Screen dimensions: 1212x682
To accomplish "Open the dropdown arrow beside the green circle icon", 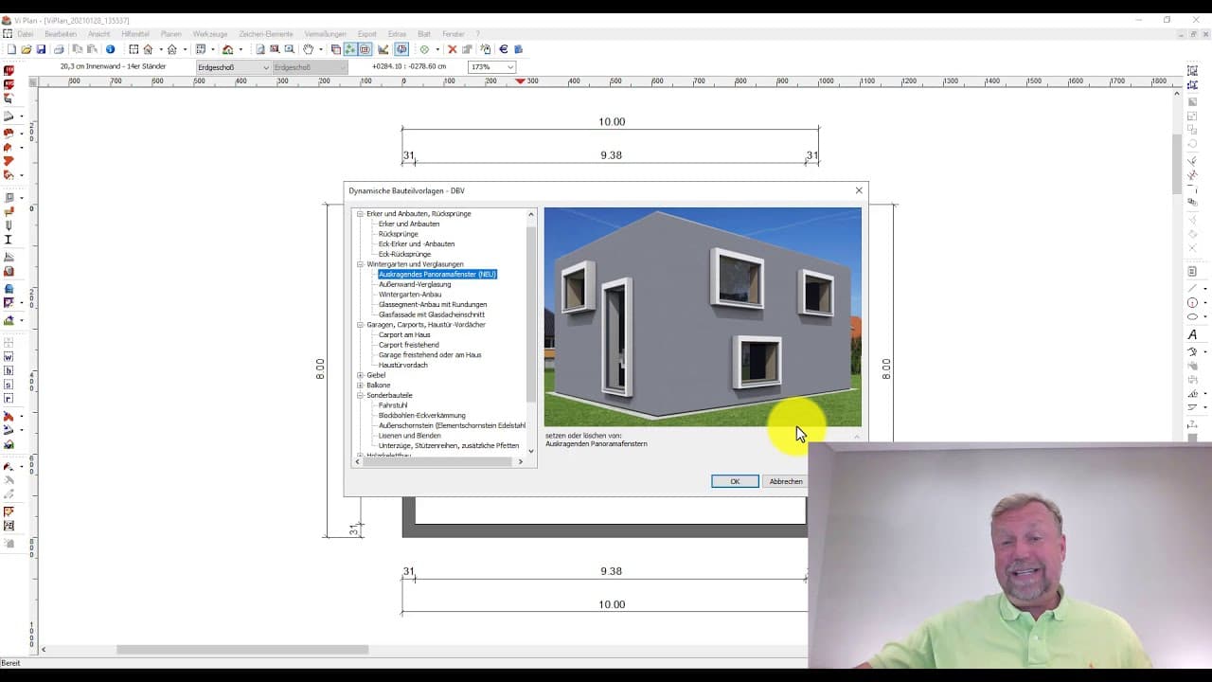I will pyautogui.click(x=437, y=49).
